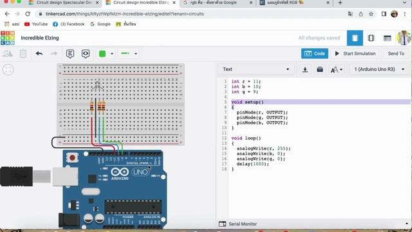
Task: Open the Chrome profile avatar
Action: coord(394,14)
